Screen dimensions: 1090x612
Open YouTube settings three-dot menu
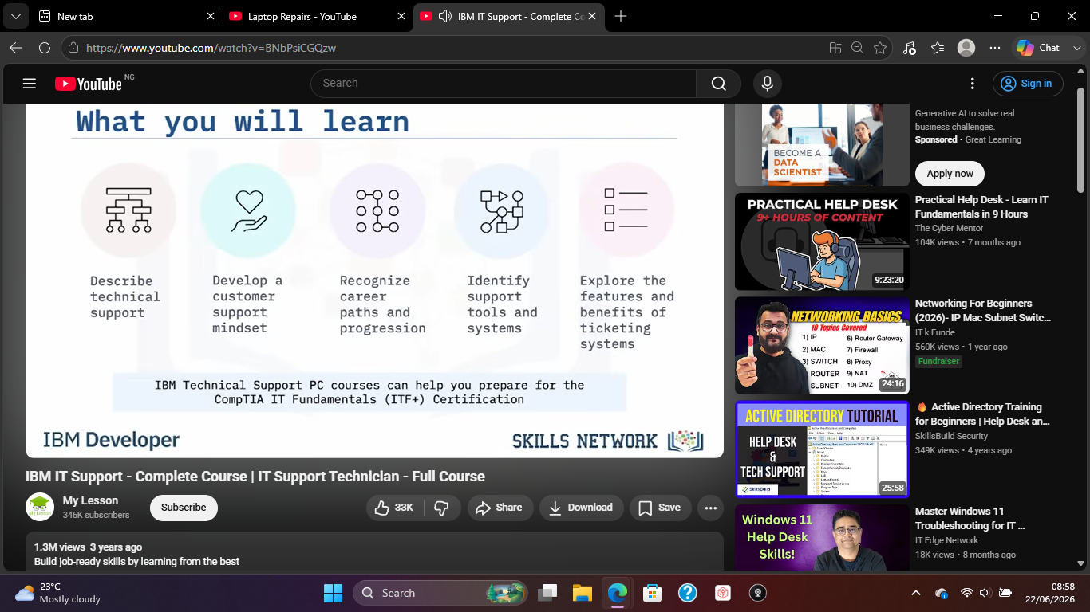[x=972, y=84]
